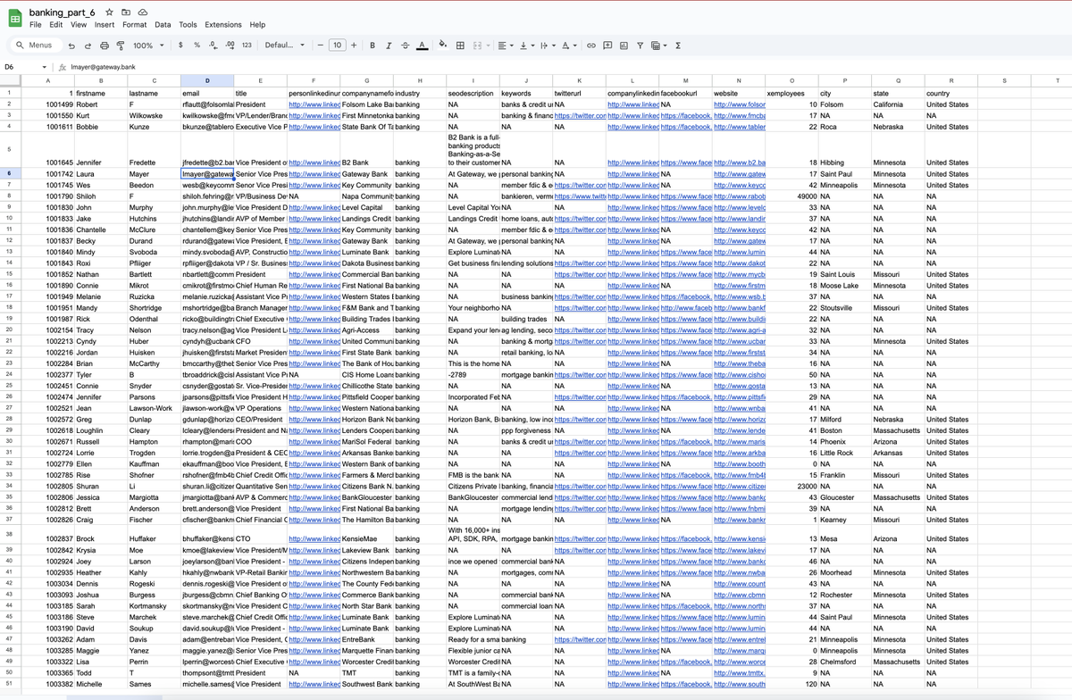Toggle italic formatting
This screenshot has height=700, width=1072.
389,46
